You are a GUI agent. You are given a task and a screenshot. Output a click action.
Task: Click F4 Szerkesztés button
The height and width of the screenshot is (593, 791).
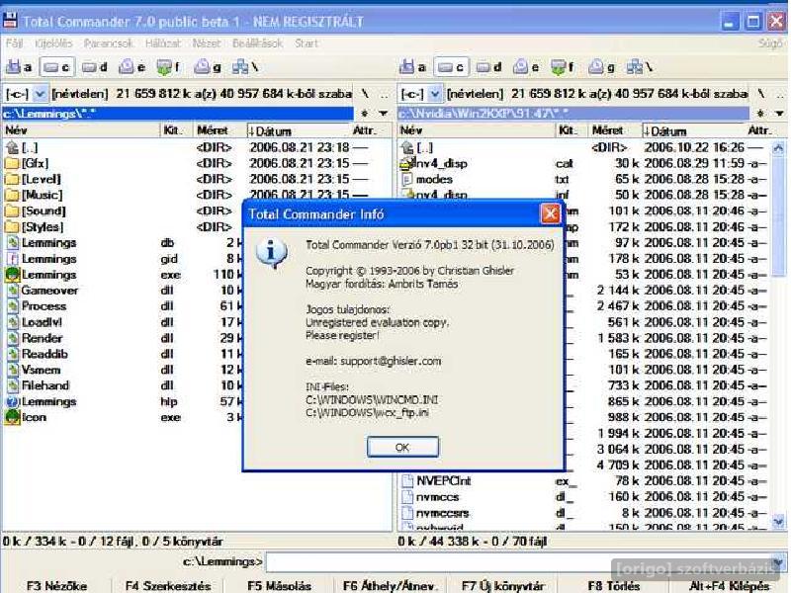pos(168,585)
